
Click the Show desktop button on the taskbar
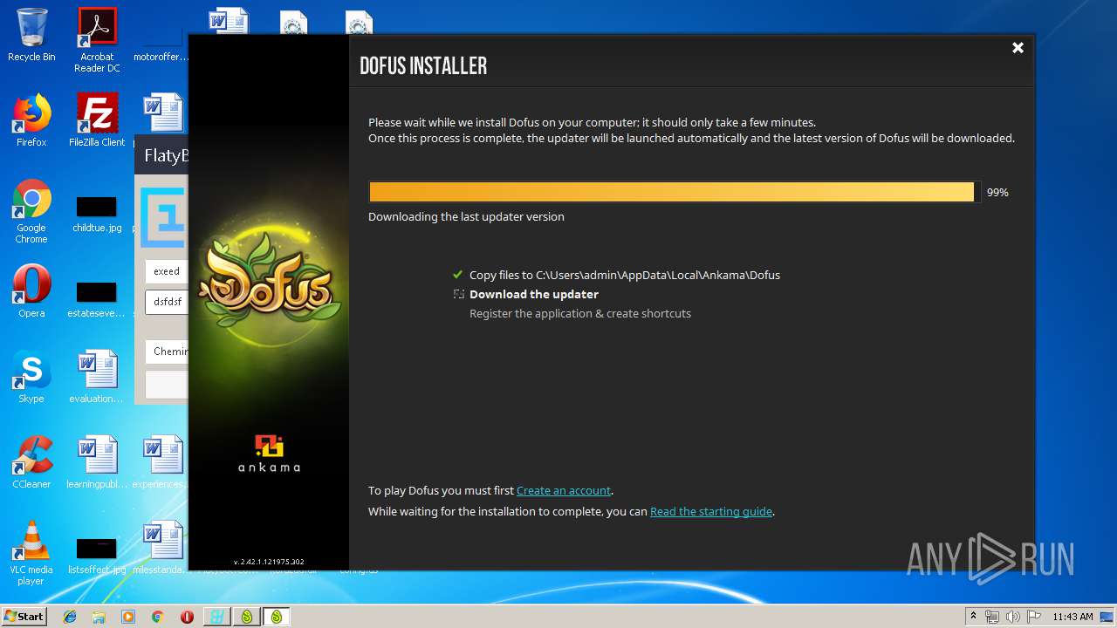coord(1108,617)
